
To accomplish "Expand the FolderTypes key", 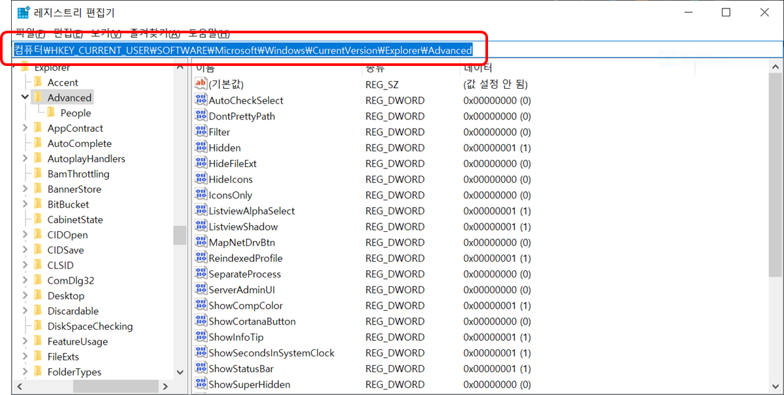I will tap(25, 371).
